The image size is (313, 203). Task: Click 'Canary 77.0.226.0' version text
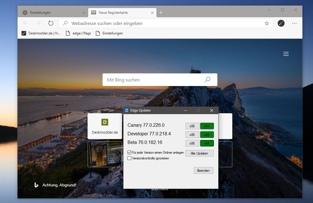[x=146, y=125]
